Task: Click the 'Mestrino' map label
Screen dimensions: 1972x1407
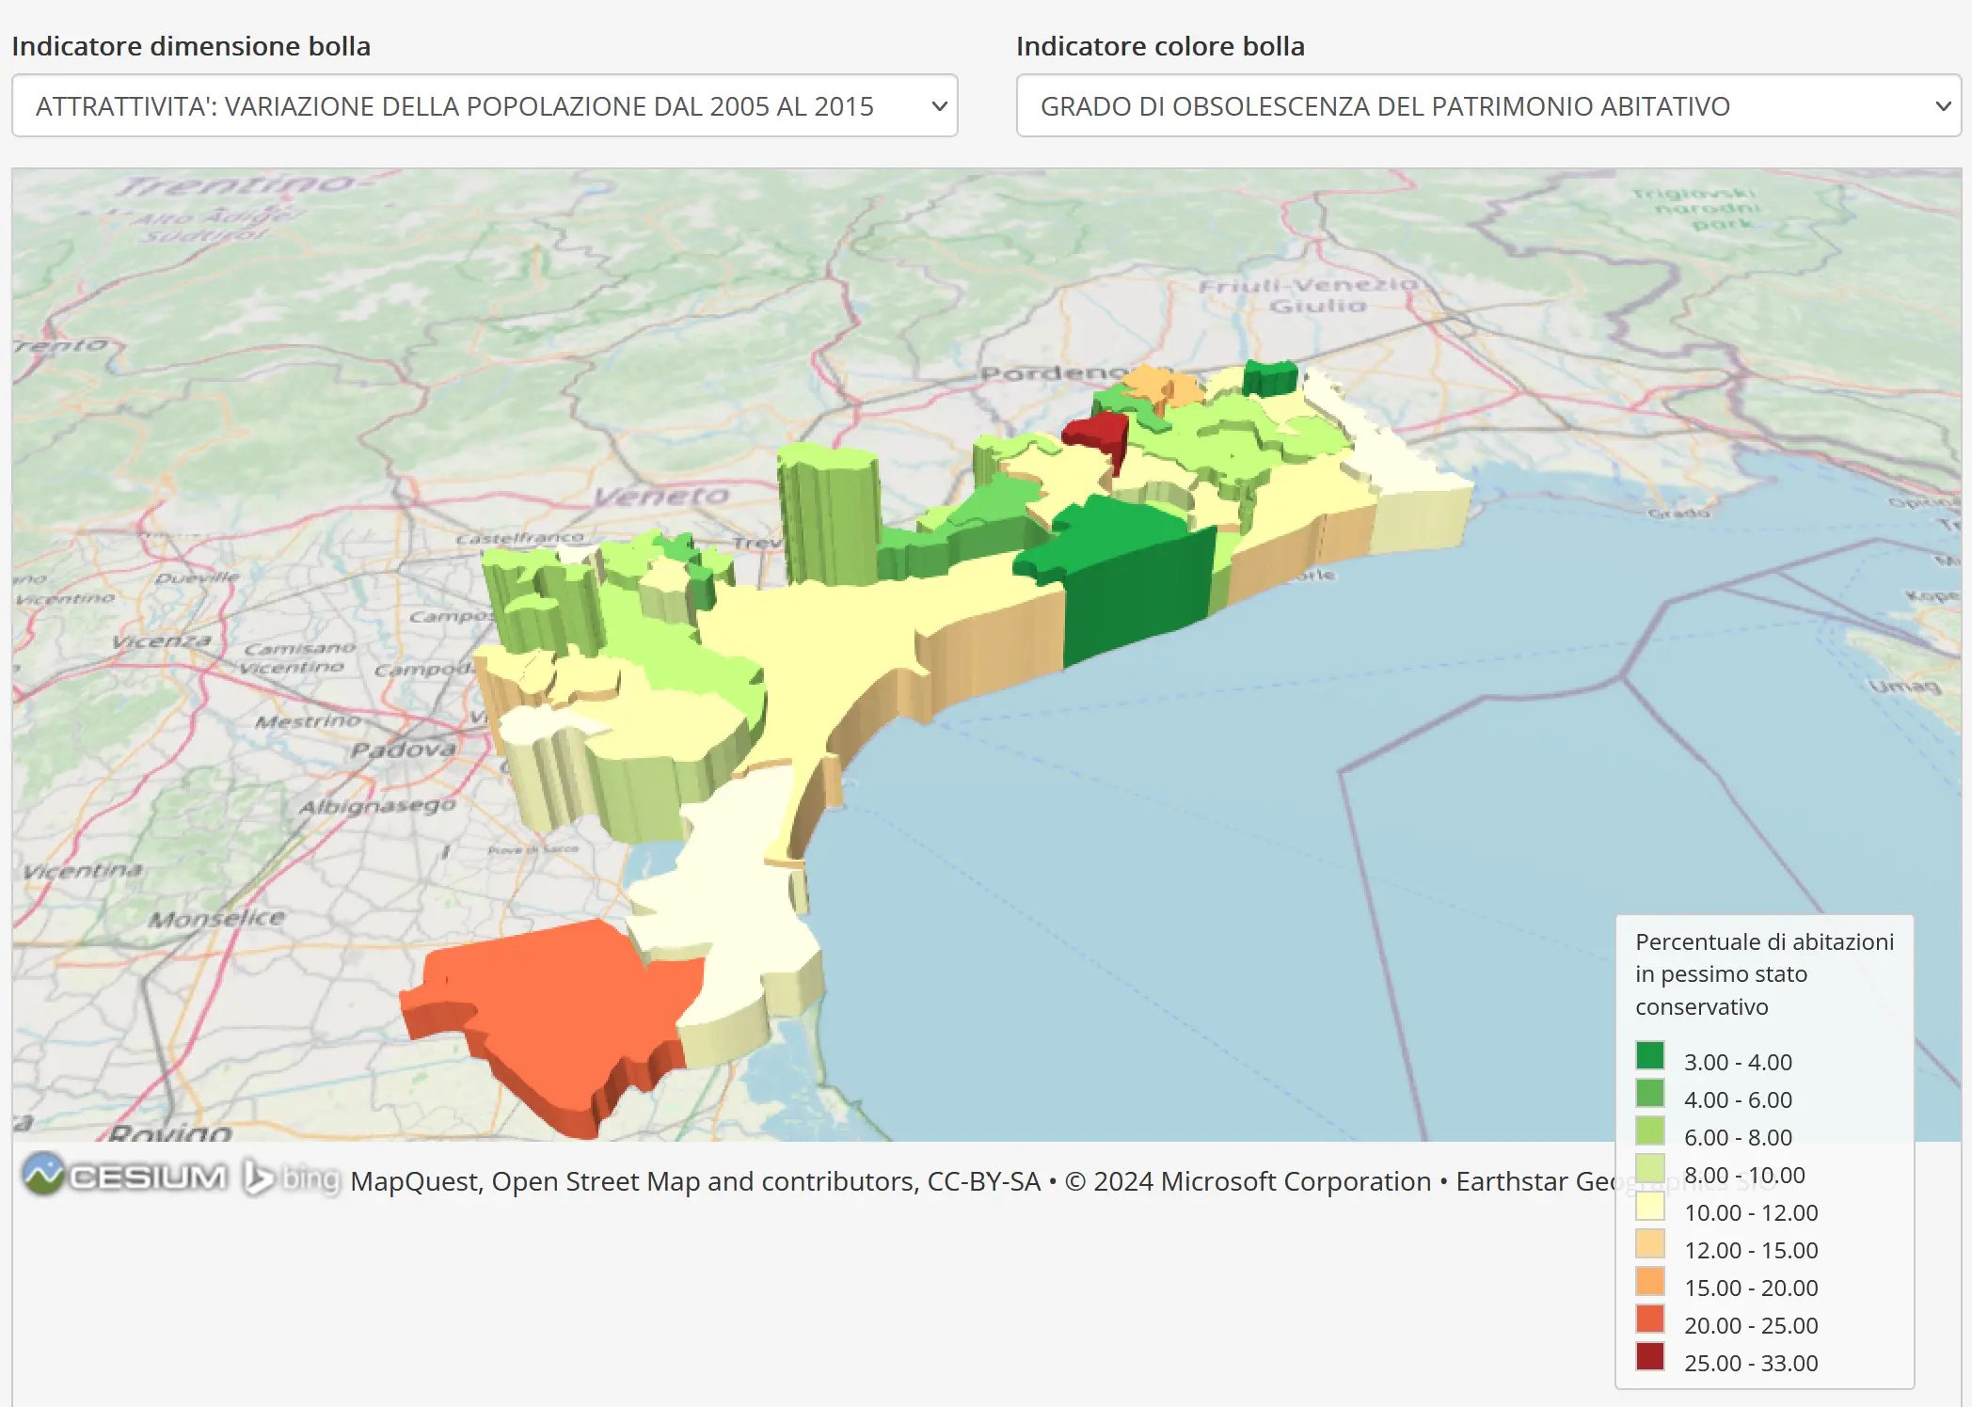Action: click(308, 721)
